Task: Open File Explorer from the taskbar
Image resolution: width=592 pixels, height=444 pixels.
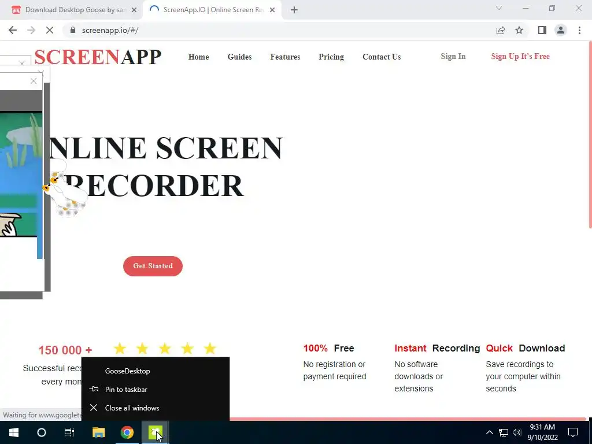Action: 98,432
